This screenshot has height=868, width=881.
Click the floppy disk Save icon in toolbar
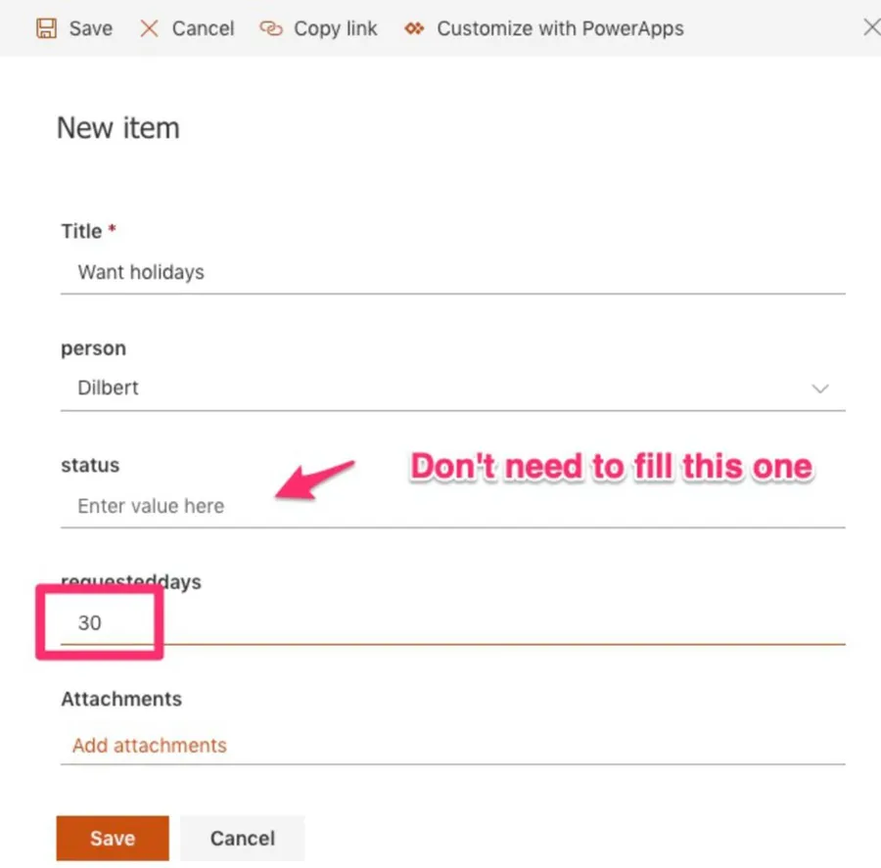tap(46, 28)
